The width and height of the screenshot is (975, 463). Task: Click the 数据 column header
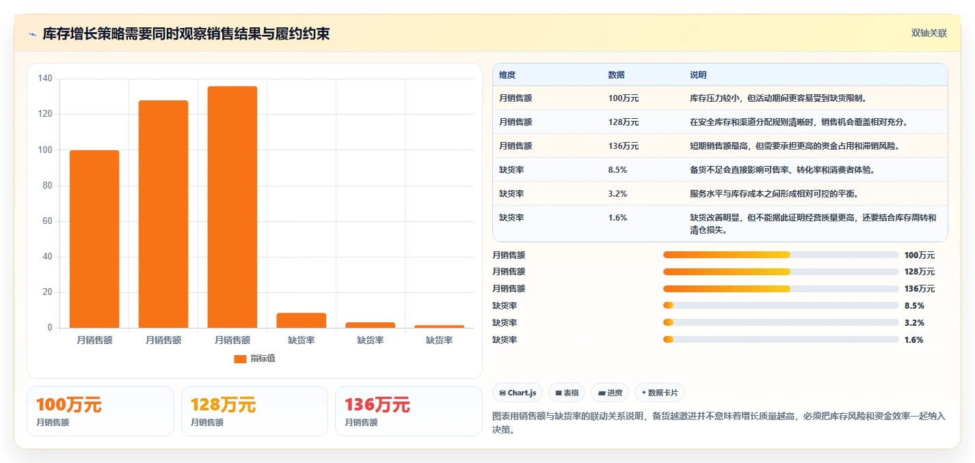(x=616, y=75)
